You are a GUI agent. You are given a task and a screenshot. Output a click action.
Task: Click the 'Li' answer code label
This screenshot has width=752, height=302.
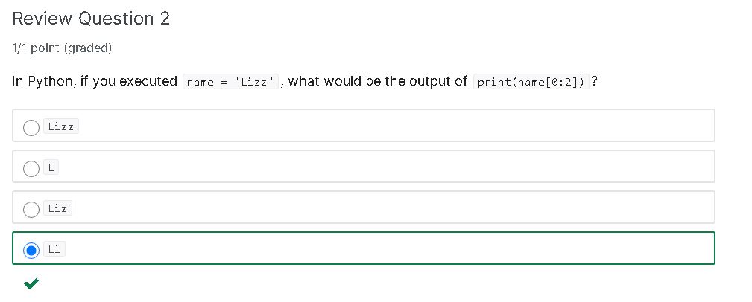point(54,249)
